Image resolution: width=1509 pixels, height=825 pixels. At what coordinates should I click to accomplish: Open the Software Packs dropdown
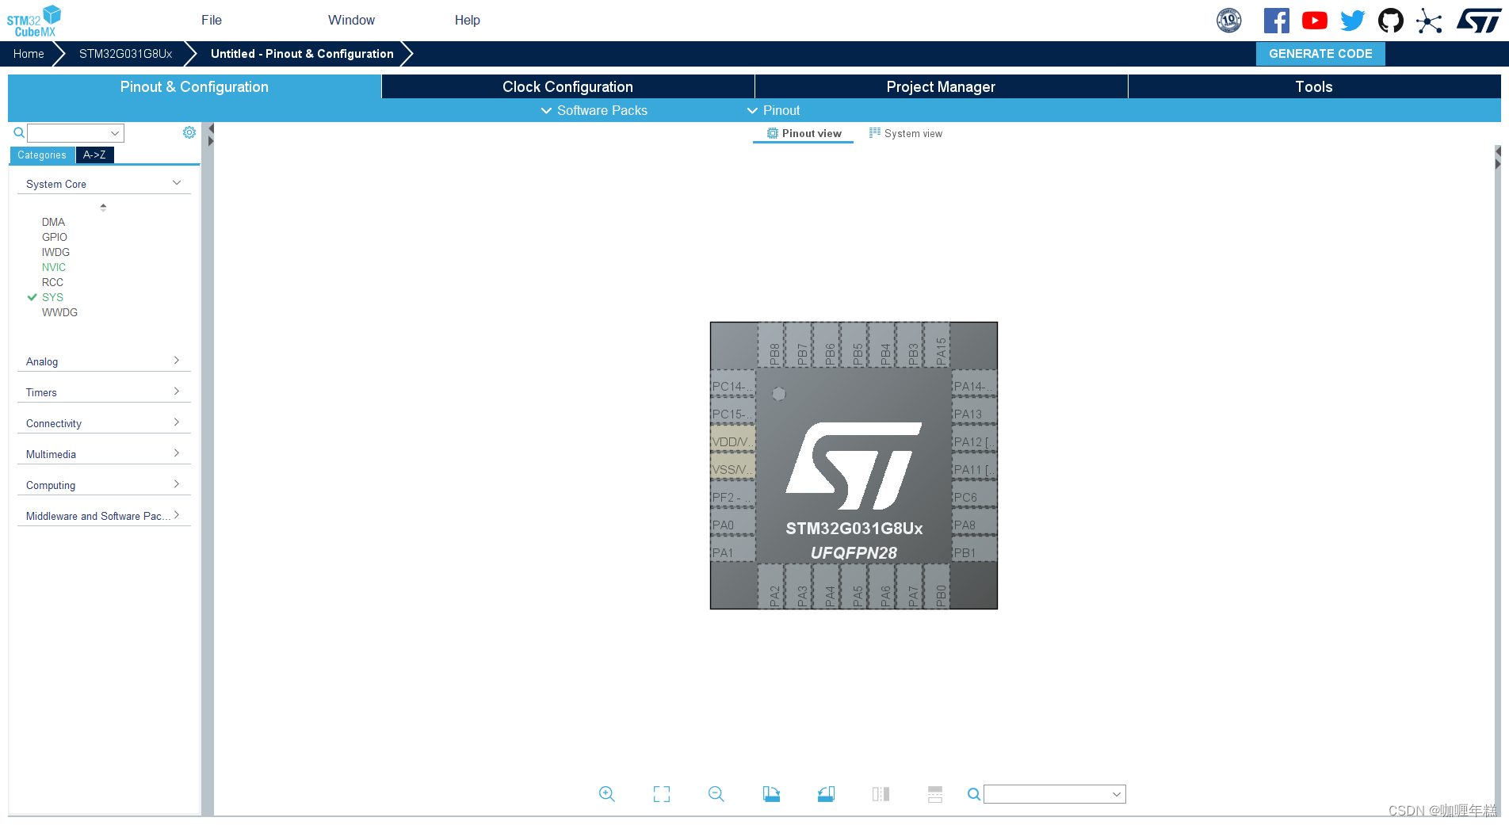coord(594,110)
